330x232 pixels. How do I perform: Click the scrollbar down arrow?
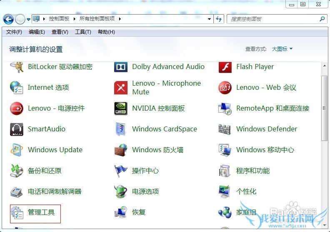(325, 225)
